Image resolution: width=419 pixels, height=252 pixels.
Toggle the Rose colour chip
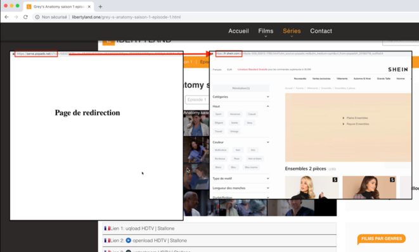(x=236, y=158)
